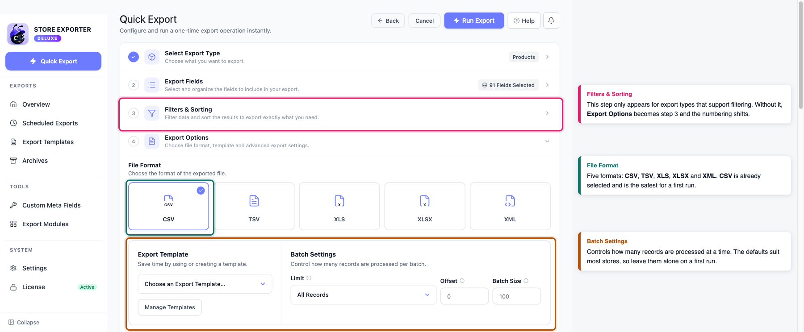Open the All Records limit dropdown
804x332 pixels.
[x=363, y=295]
